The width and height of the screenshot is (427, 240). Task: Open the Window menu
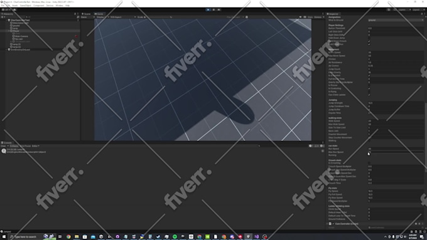coord(59,6)
